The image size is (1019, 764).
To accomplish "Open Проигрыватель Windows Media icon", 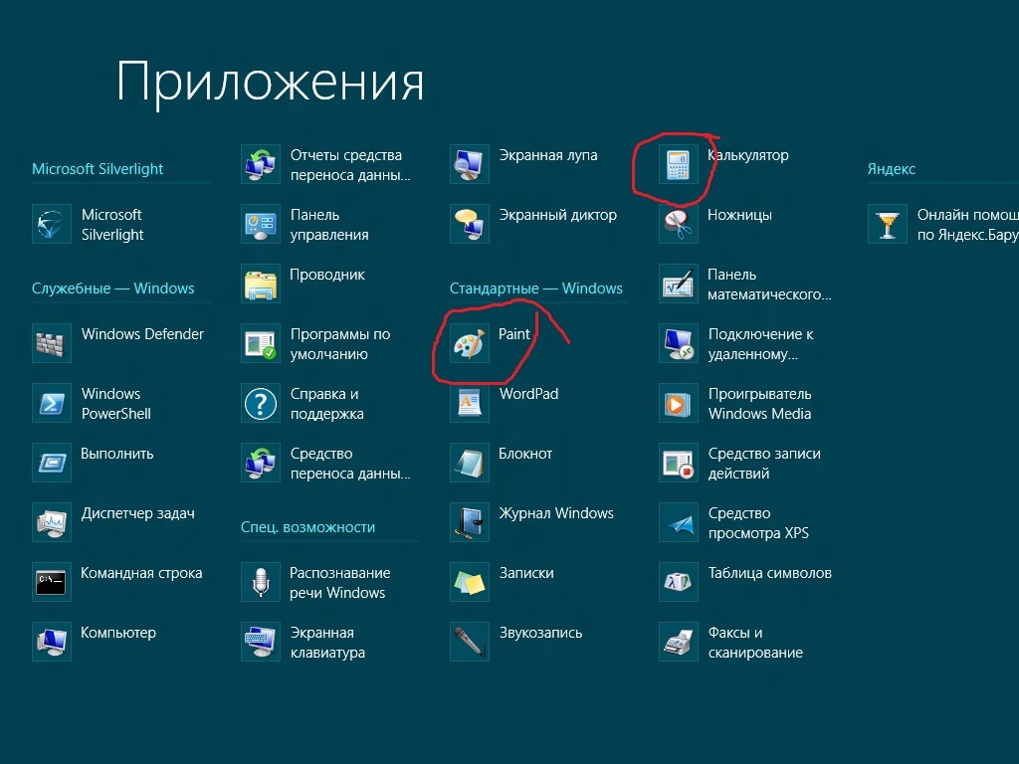I will pyautogui.click(x=679, y=404).
